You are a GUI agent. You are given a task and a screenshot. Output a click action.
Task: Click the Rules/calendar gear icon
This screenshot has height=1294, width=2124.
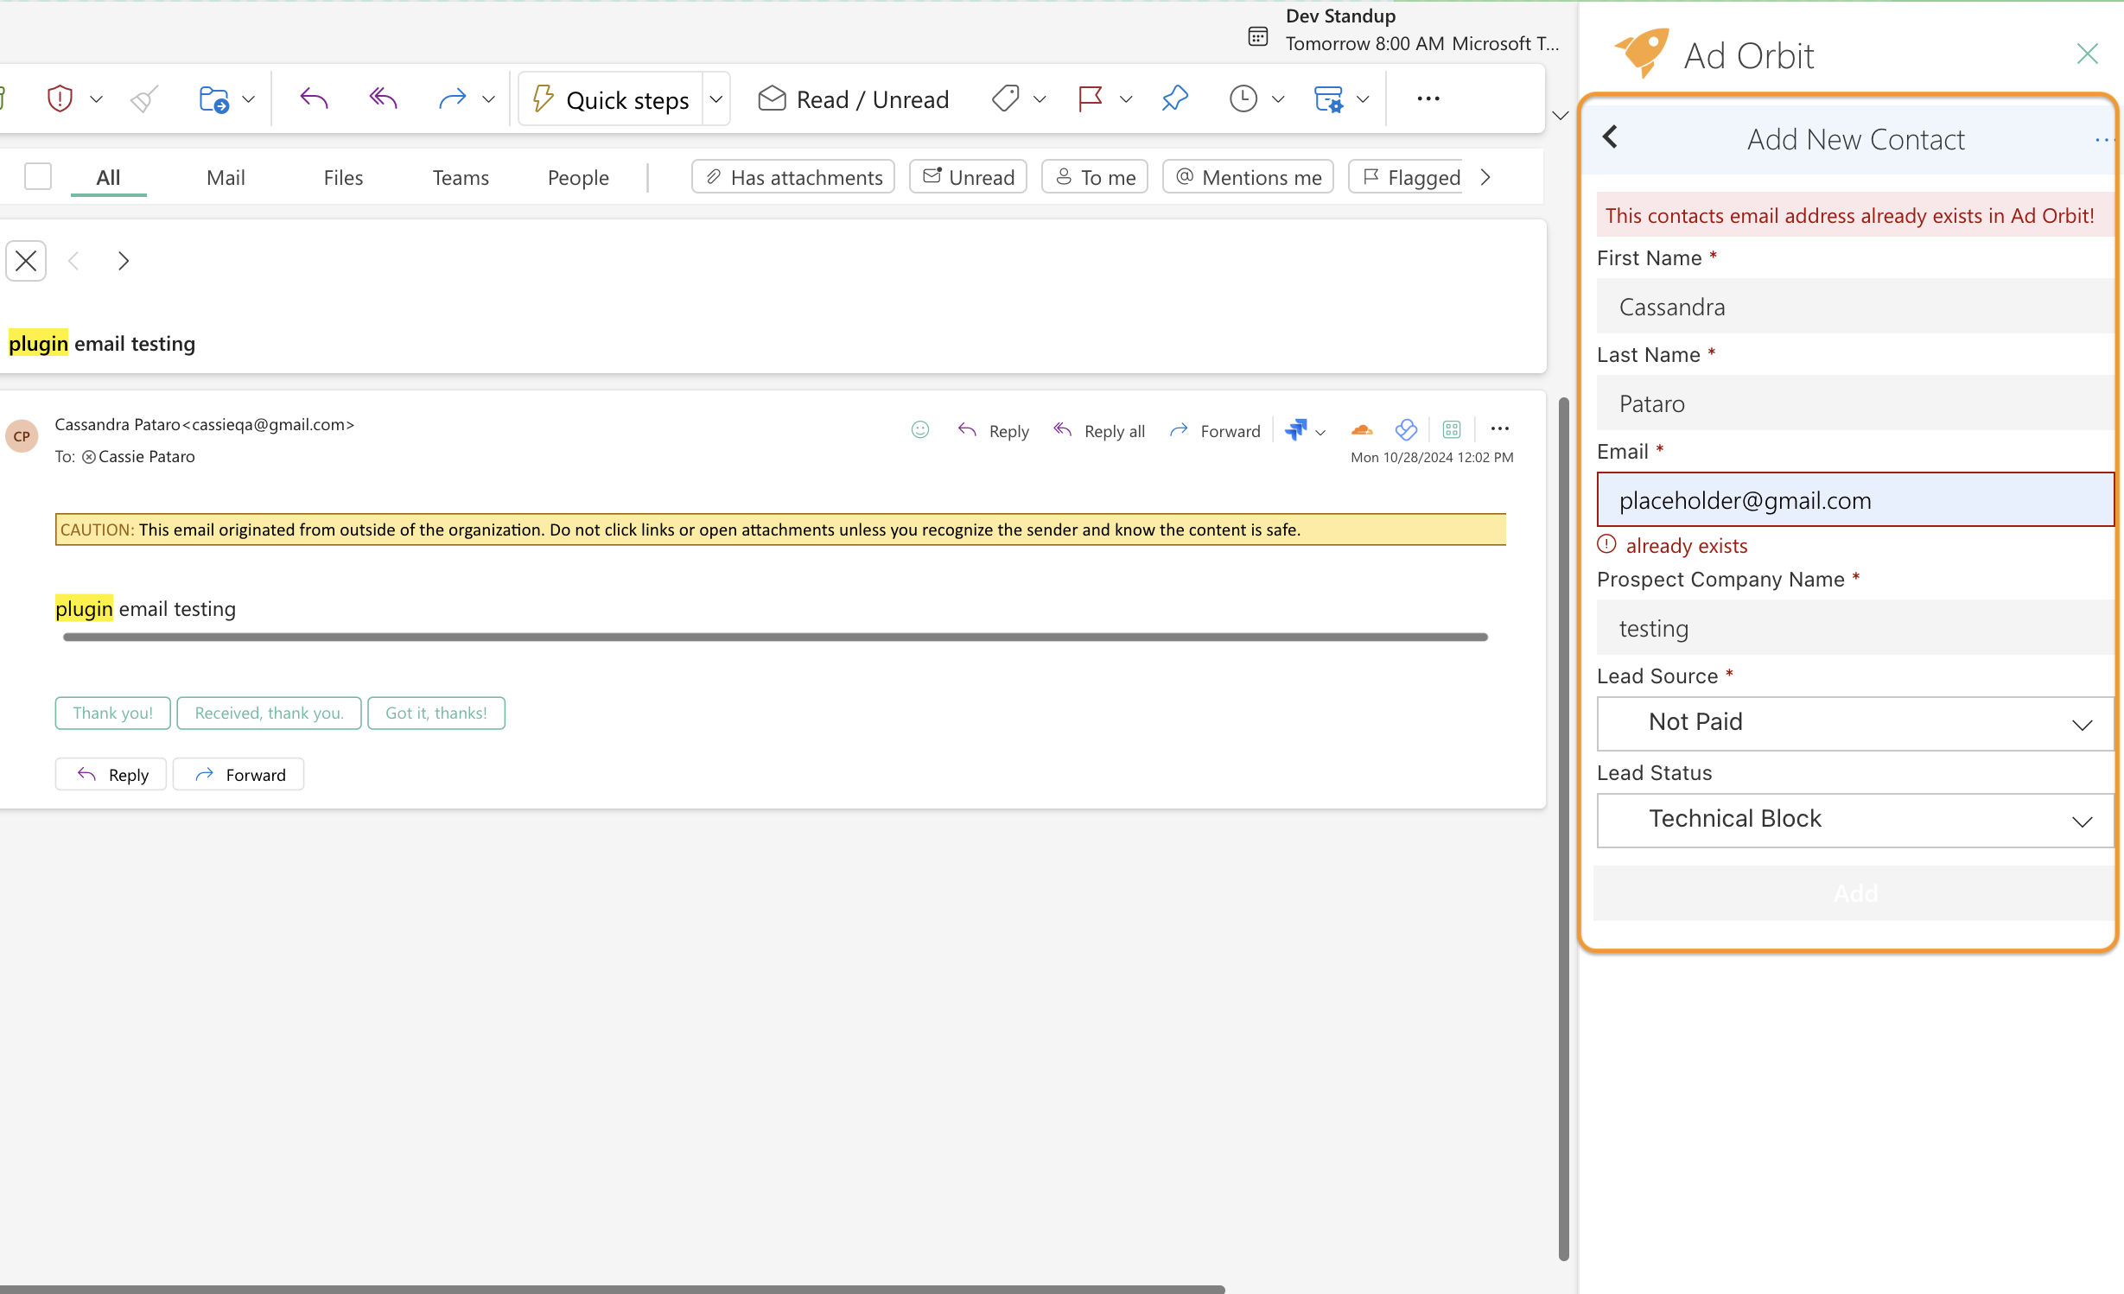(x=1328, y=99)
